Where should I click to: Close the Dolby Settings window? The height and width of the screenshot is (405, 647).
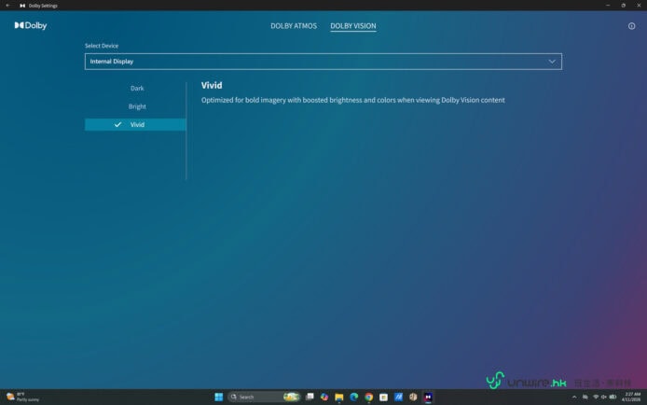pos(639,6)
